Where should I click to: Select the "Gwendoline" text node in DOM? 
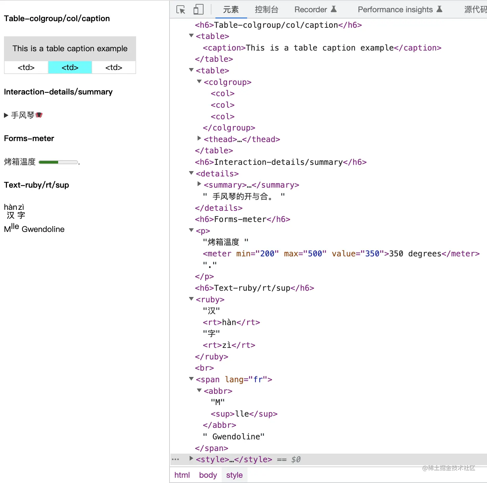[234, 437]
